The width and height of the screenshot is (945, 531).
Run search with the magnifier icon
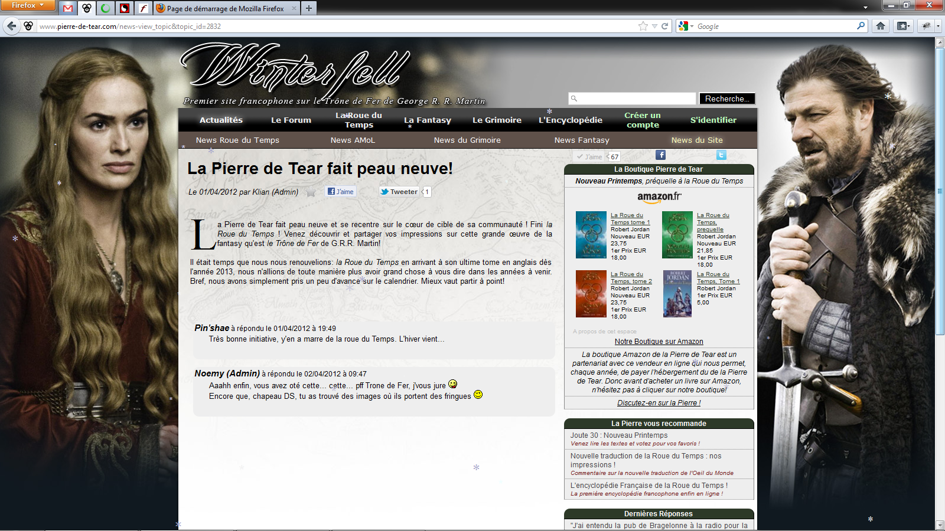pyautogui.click(x=861, y=26)
